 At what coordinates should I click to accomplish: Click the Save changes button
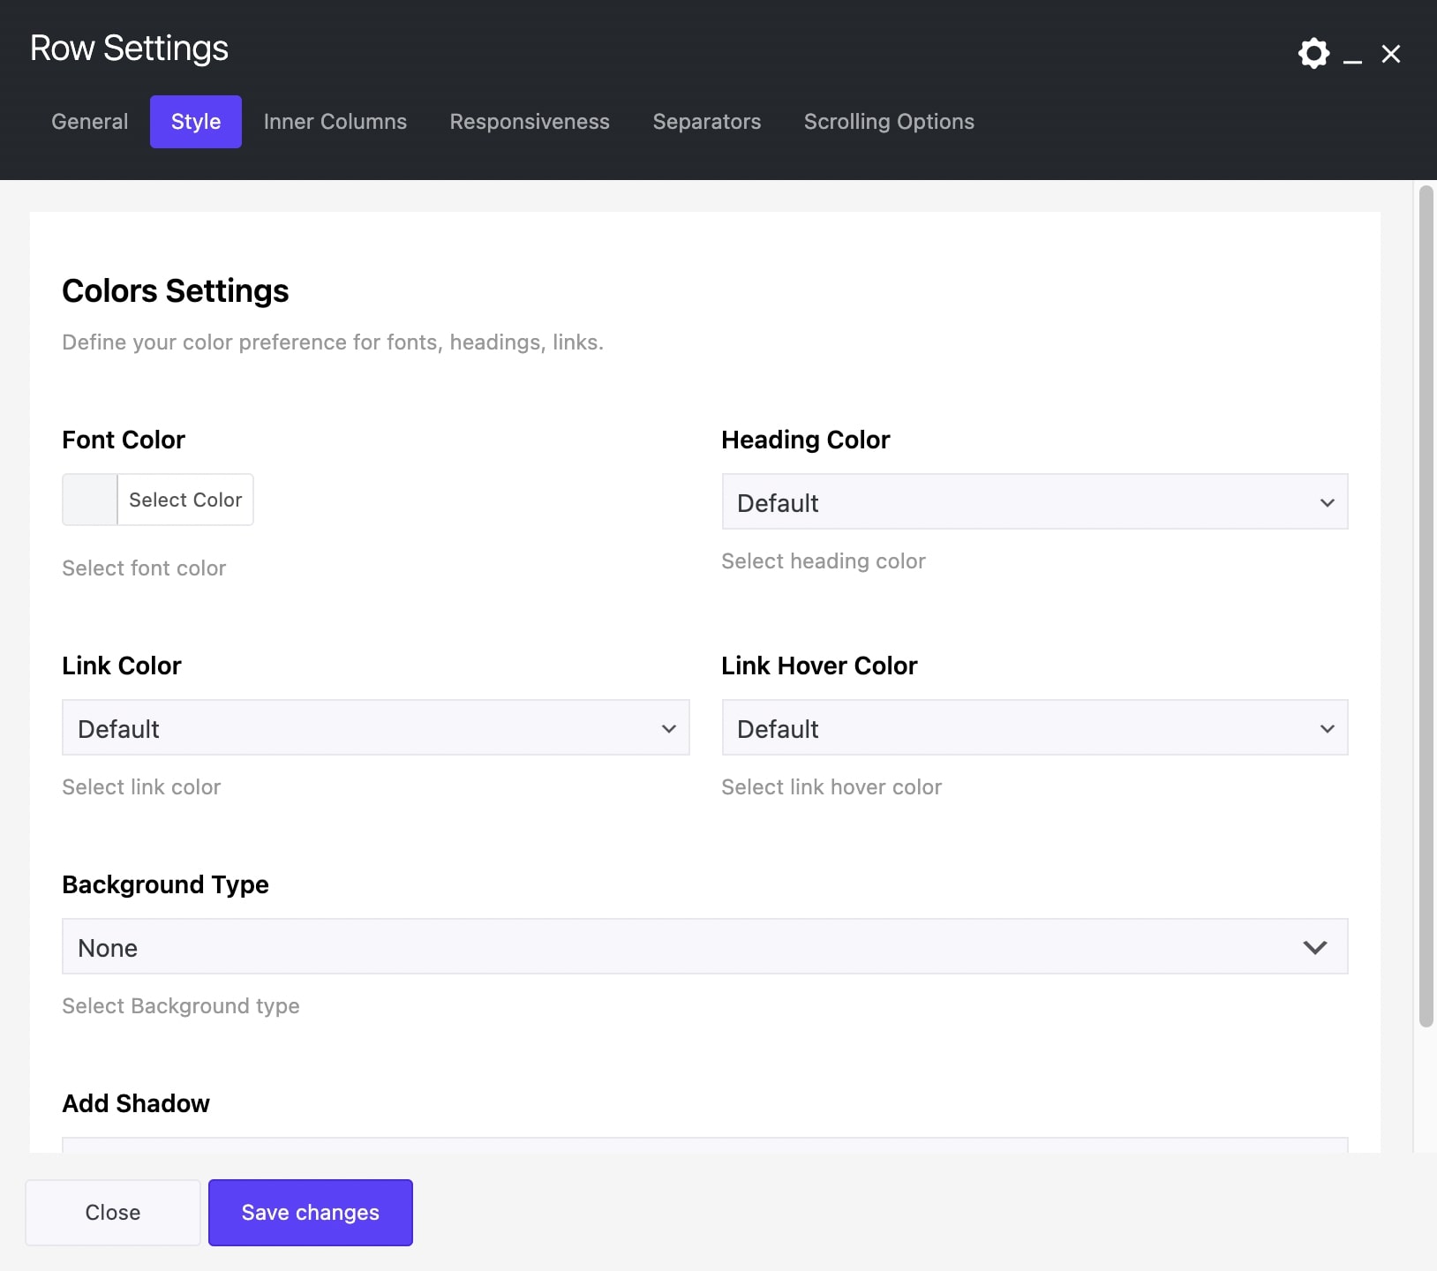click(311, 1213)
